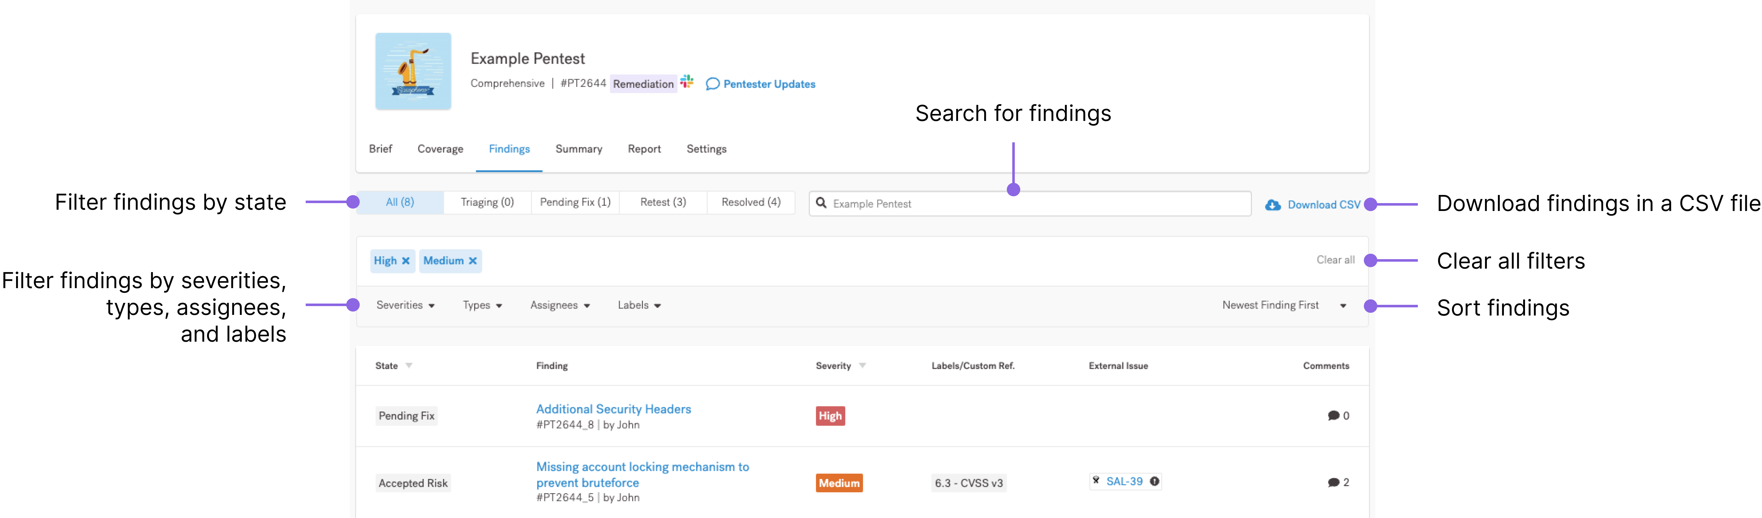1762x518 pixels.
Task: Open Additional Security Headers finding link
Action: pos(614,409)
